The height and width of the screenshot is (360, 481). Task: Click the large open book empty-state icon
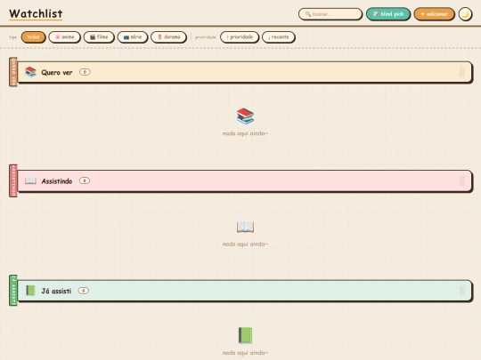click(x=245, y=227)
